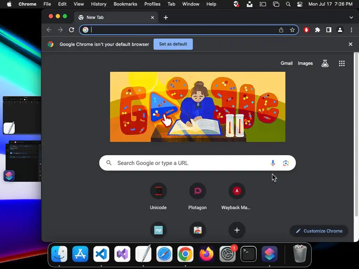
Task: Open the Window menu
Action: point(191,4)
